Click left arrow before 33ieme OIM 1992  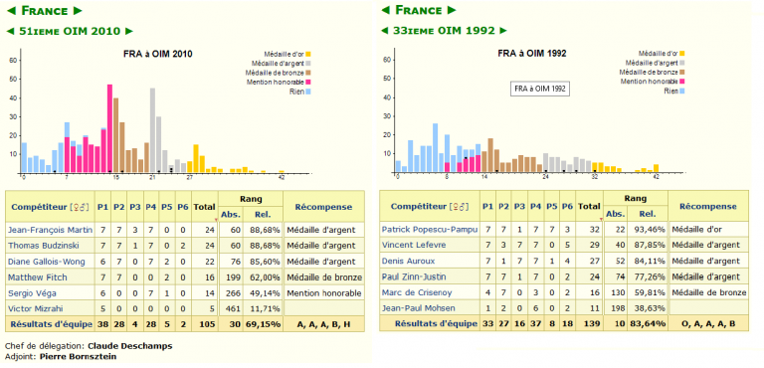coord(384,30)
